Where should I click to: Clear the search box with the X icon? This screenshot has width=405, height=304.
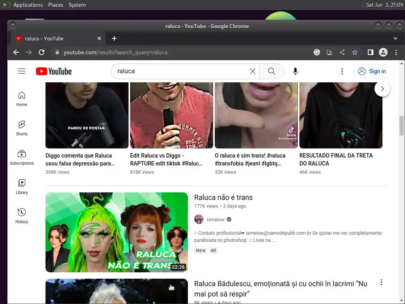253,71
